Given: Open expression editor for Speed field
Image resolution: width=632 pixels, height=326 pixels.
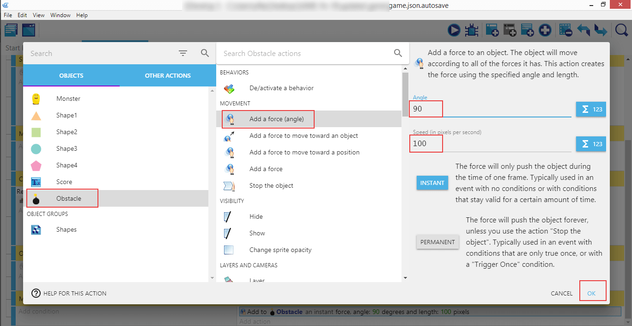Looking at the screenshot, I should click(591, 144).
